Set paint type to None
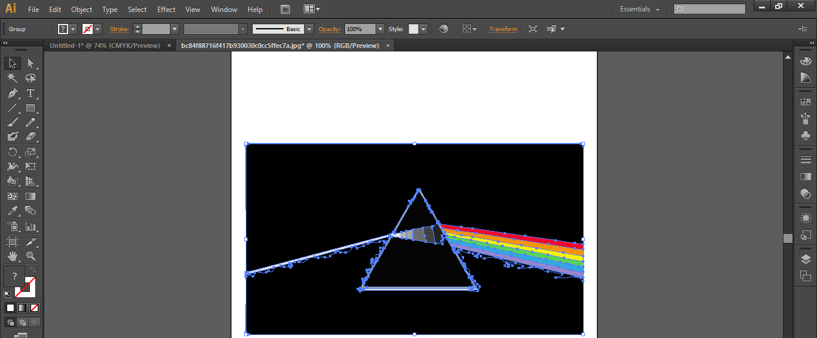817x338 pixels. 34,307
